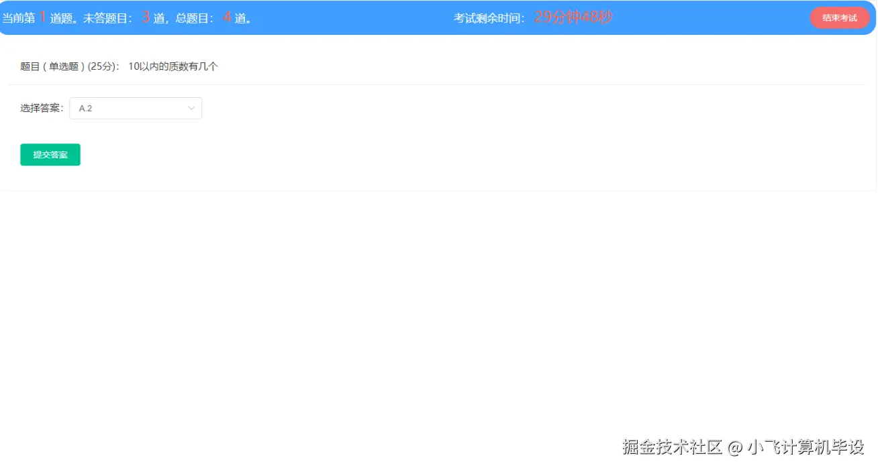Open the 选择答案 dropdown showing A.2
Image resolution: width=878 pixels, height=470 pixels.
(136, 109)
